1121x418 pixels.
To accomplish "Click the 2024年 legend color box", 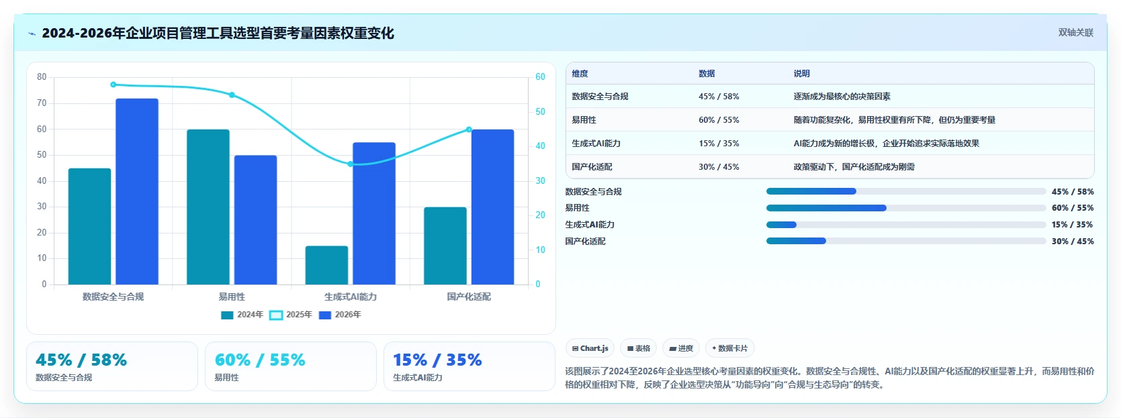I will pos(227,315).
